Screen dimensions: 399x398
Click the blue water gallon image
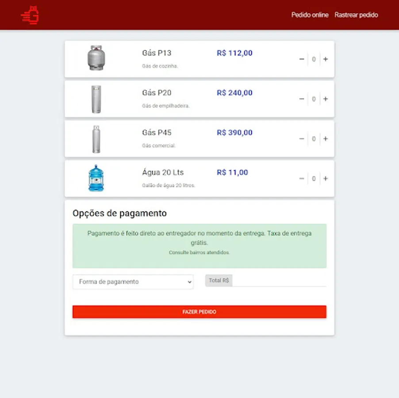pyautogui.click(x=96, y=178)
